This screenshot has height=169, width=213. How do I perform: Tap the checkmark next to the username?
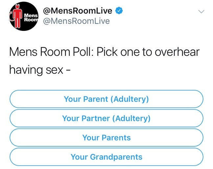click(x=119, y=11)
